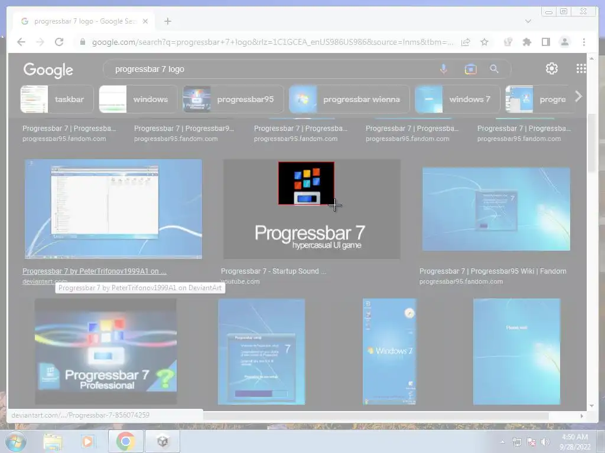Open the Windows Start orb
Image resolution: width=605 pixels, height=453 pixels.
point(15,441)
